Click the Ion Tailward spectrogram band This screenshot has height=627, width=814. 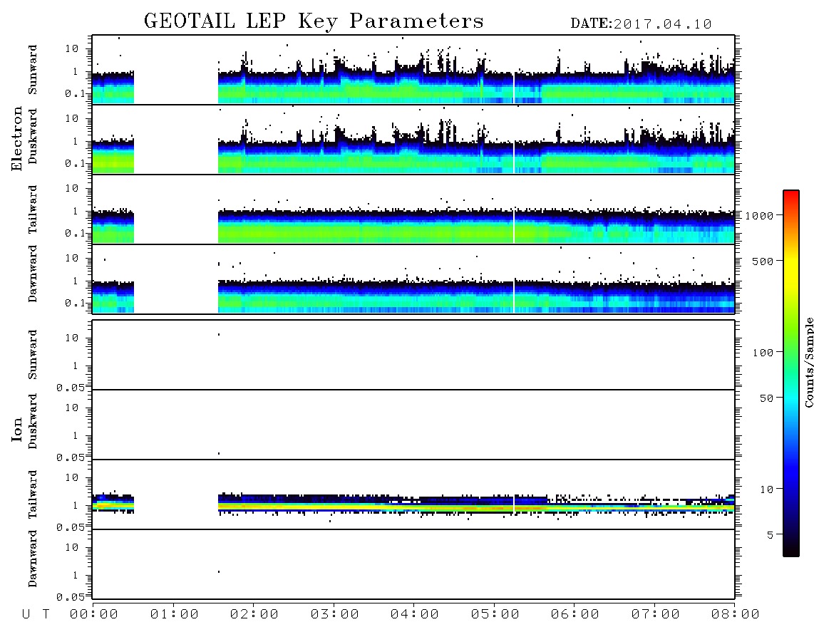(x=413, y=504)
